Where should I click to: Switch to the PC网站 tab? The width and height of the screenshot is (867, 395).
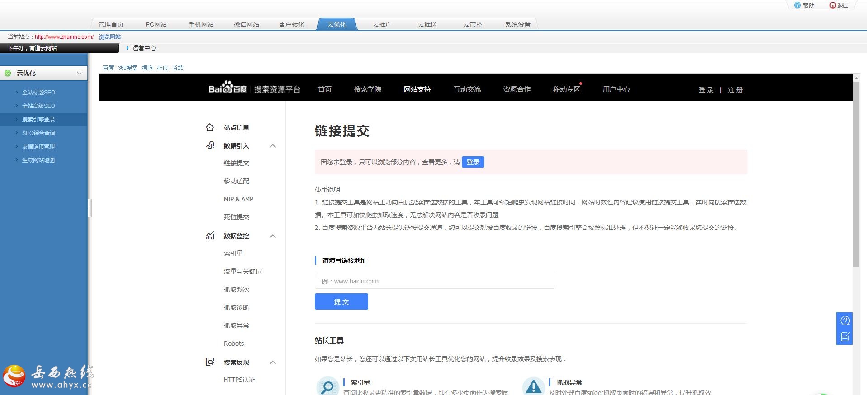[156, 24]
